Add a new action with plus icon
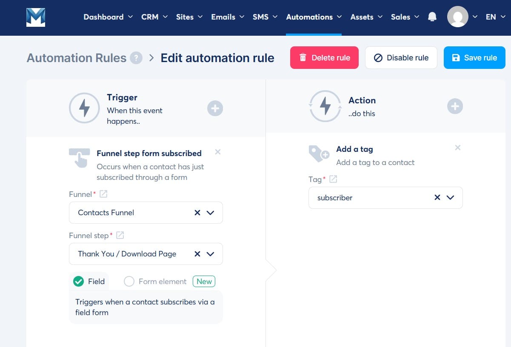Viewport: 511px width, 347px height. pyautogui.click(x=455, y=106)
